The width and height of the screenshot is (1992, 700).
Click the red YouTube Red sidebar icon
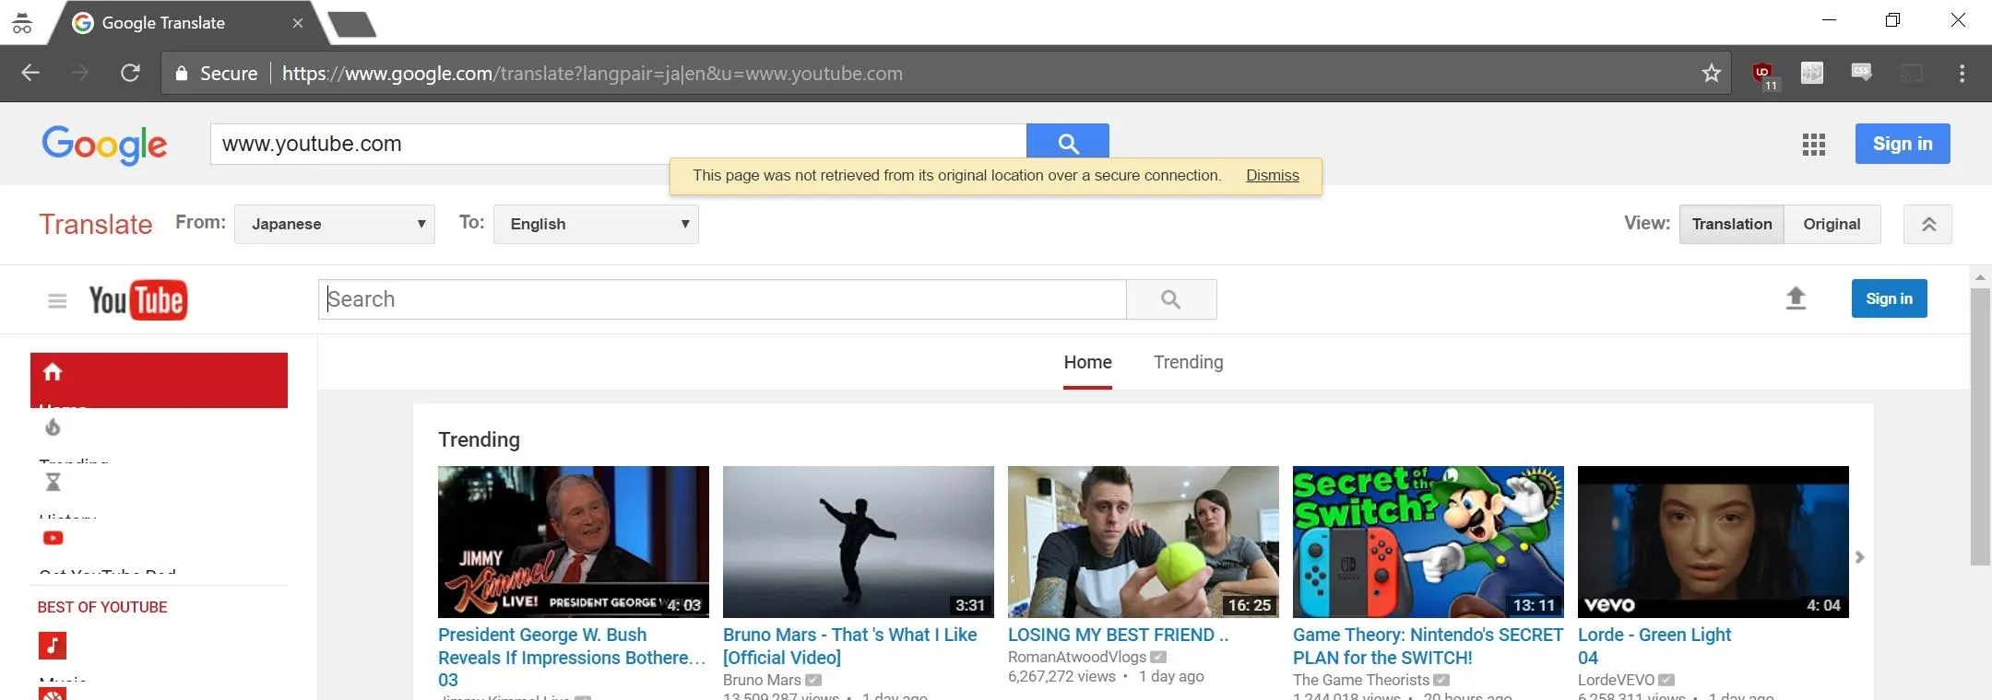[53, 538]
